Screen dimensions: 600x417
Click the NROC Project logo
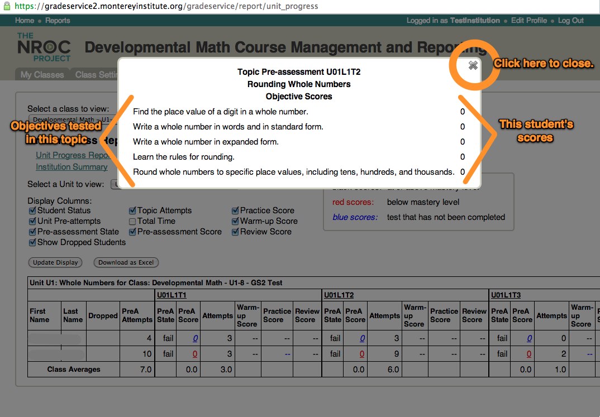click(x=44, y=47)
